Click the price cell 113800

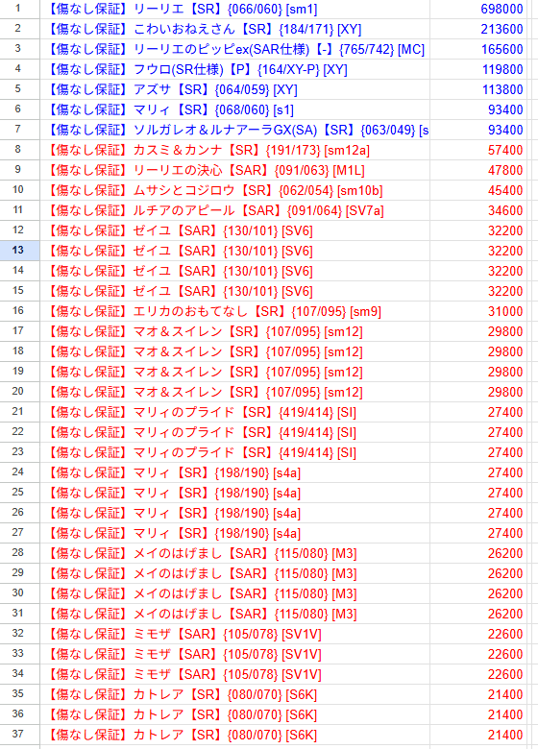[477, 89]
